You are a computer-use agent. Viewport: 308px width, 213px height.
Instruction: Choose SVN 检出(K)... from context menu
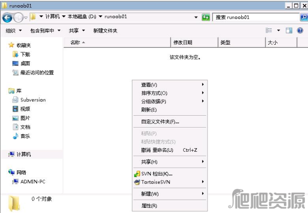tap(170, 173)
